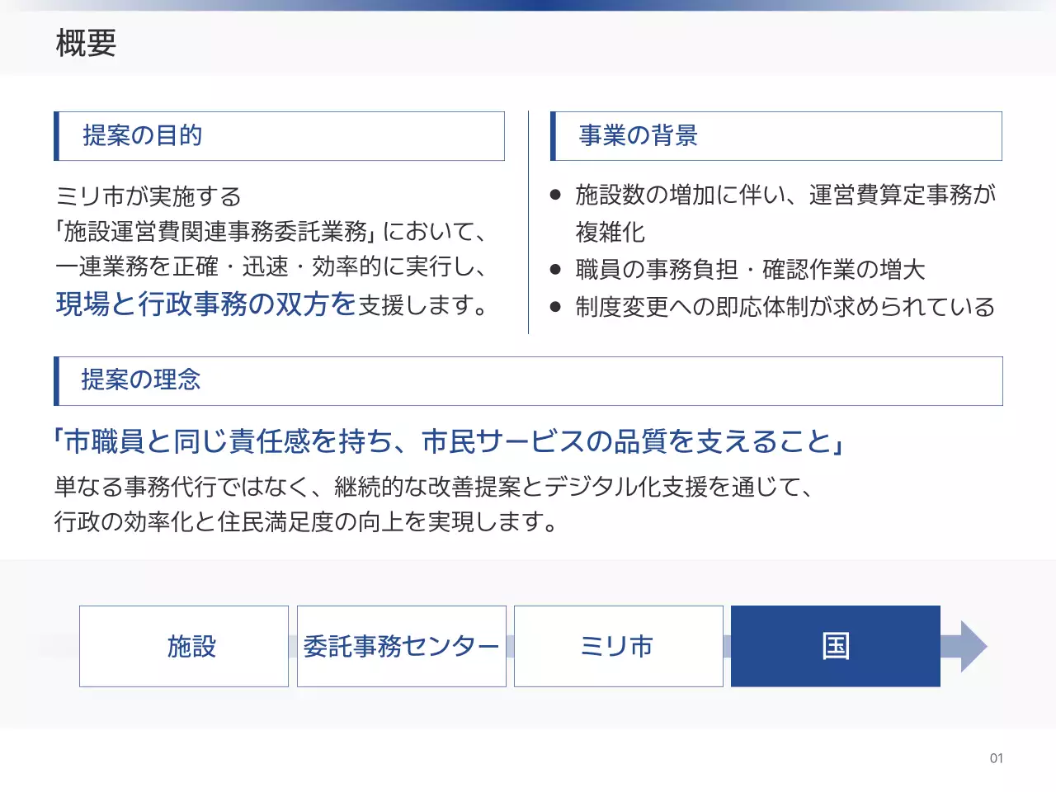Click the bullet about 制度変更への即応体制
The width and height of the screenshot is (1056, 792).
coord(784,307)
